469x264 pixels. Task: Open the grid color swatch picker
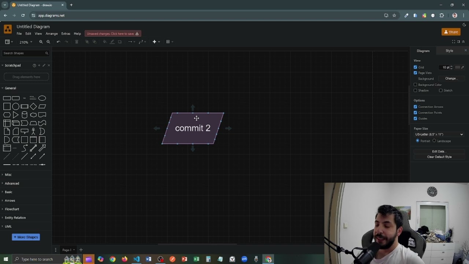tap(459, 67)
